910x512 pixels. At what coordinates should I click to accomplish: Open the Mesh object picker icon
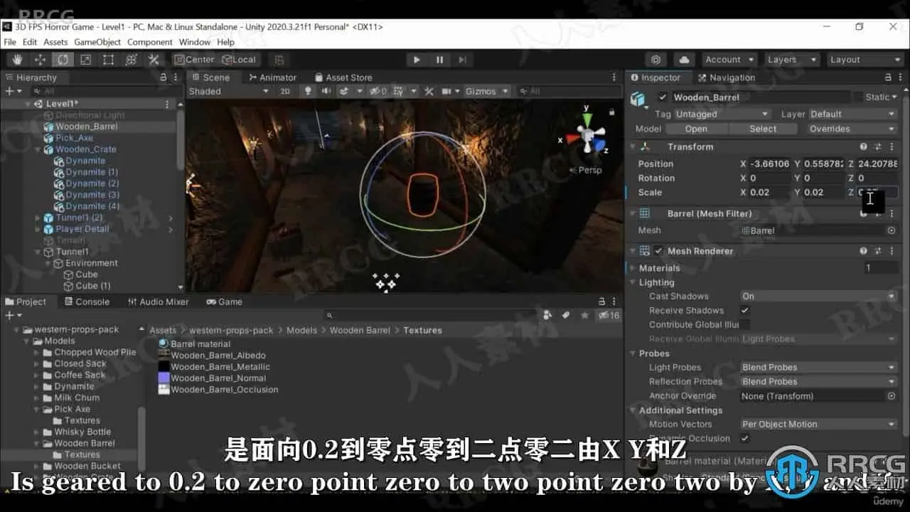(x=891, y=230)
